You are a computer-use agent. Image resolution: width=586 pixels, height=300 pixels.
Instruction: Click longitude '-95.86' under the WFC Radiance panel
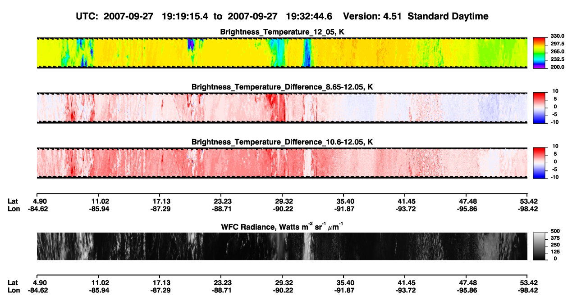pos(467,291)
